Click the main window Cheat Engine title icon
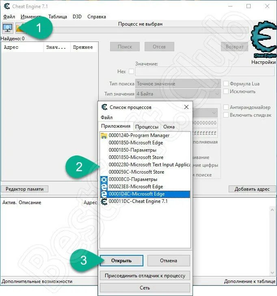 click(7, 6)
